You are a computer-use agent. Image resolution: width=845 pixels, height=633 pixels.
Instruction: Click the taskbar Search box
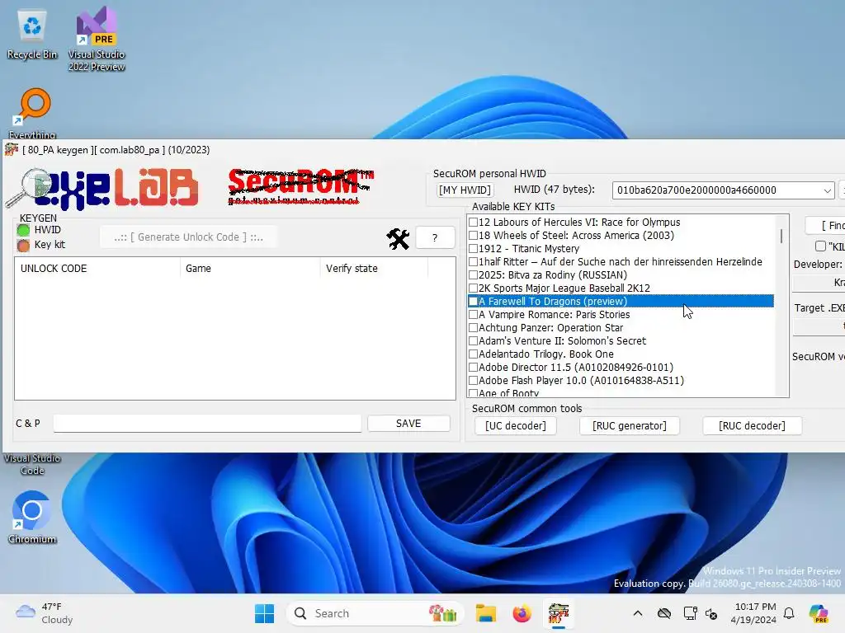coord(375,613)
